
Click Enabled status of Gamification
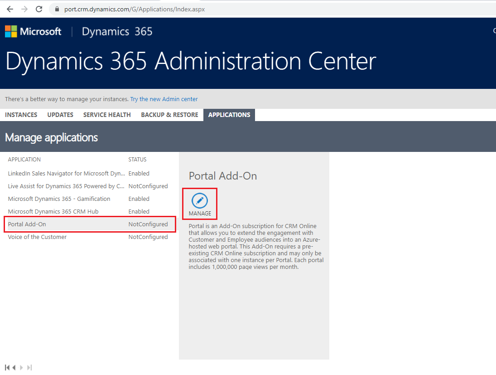tap(139, 199)
